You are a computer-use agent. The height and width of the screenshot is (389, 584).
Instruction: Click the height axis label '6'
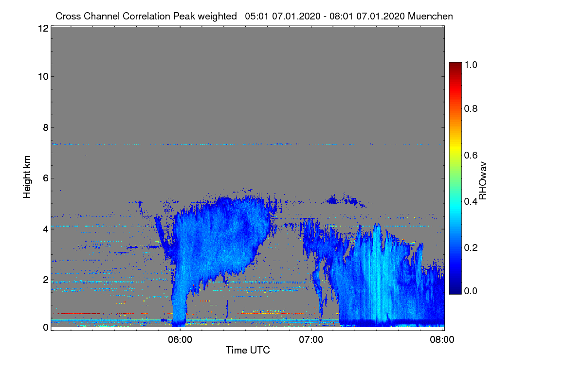pos(45,178)
